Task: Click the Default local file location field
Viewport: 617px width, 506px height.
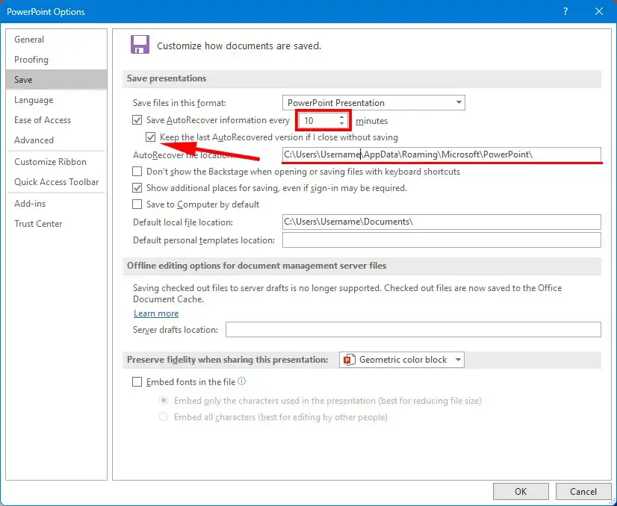Action: click(x=441, y=222)
